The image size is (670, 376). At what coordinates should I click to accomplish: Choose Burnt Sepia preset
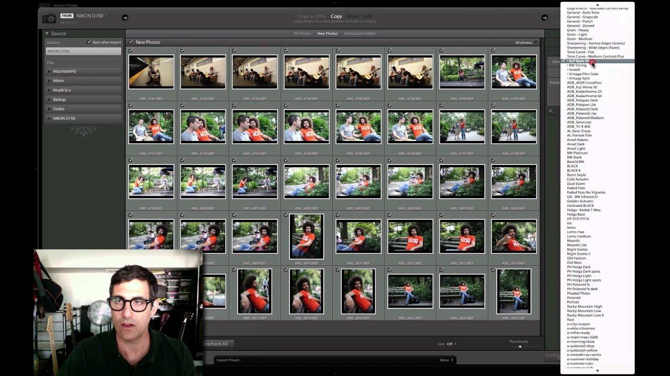576,175
